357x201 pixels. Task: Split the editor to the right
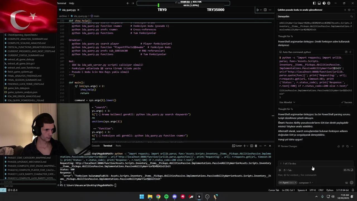tap(265, 10)
